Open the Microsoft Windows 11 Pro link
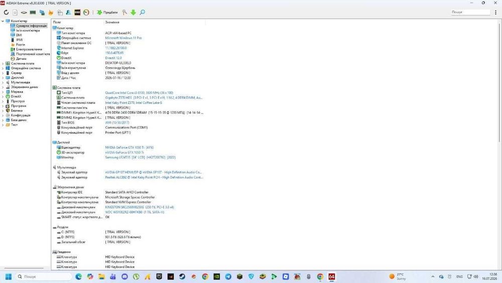 pyautogui.click(x=123, y=38)
